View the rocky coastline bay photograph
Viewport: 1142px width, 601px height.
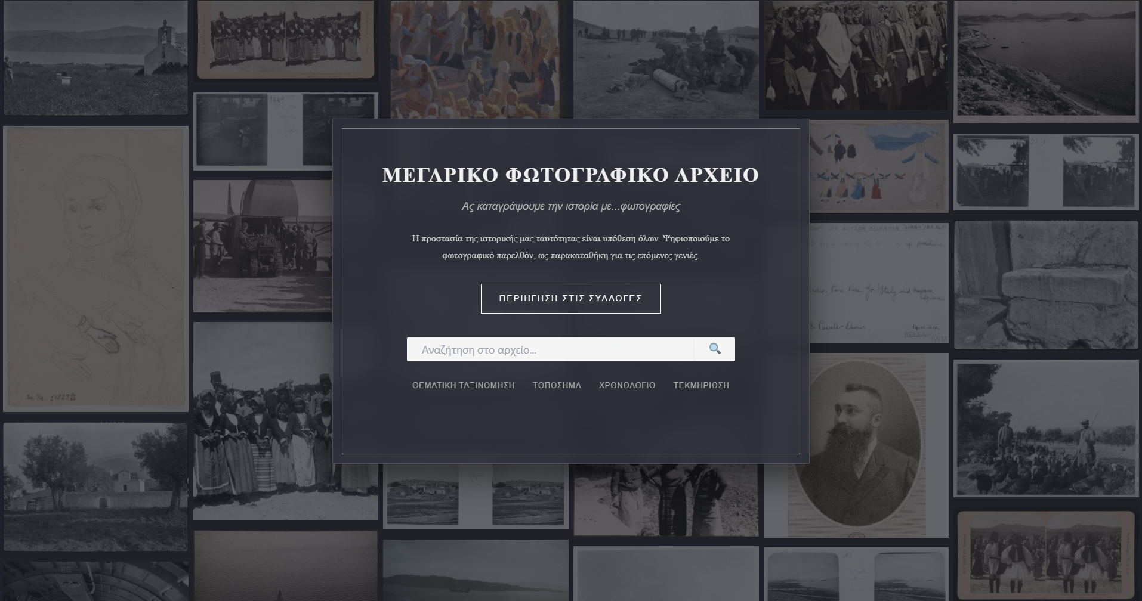click(1046, 61)
